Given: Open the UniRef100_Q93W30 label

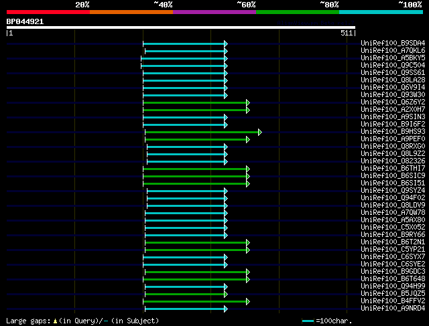Looking at the screenshot, I should (x=393, y=95).
